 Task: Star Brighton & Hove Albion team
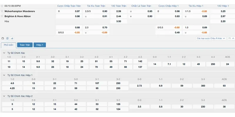point(2,16)
